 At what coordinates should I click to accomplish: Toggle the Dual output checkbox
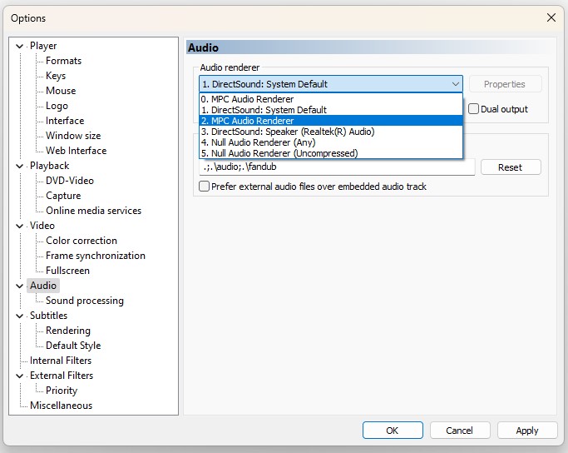473,109
